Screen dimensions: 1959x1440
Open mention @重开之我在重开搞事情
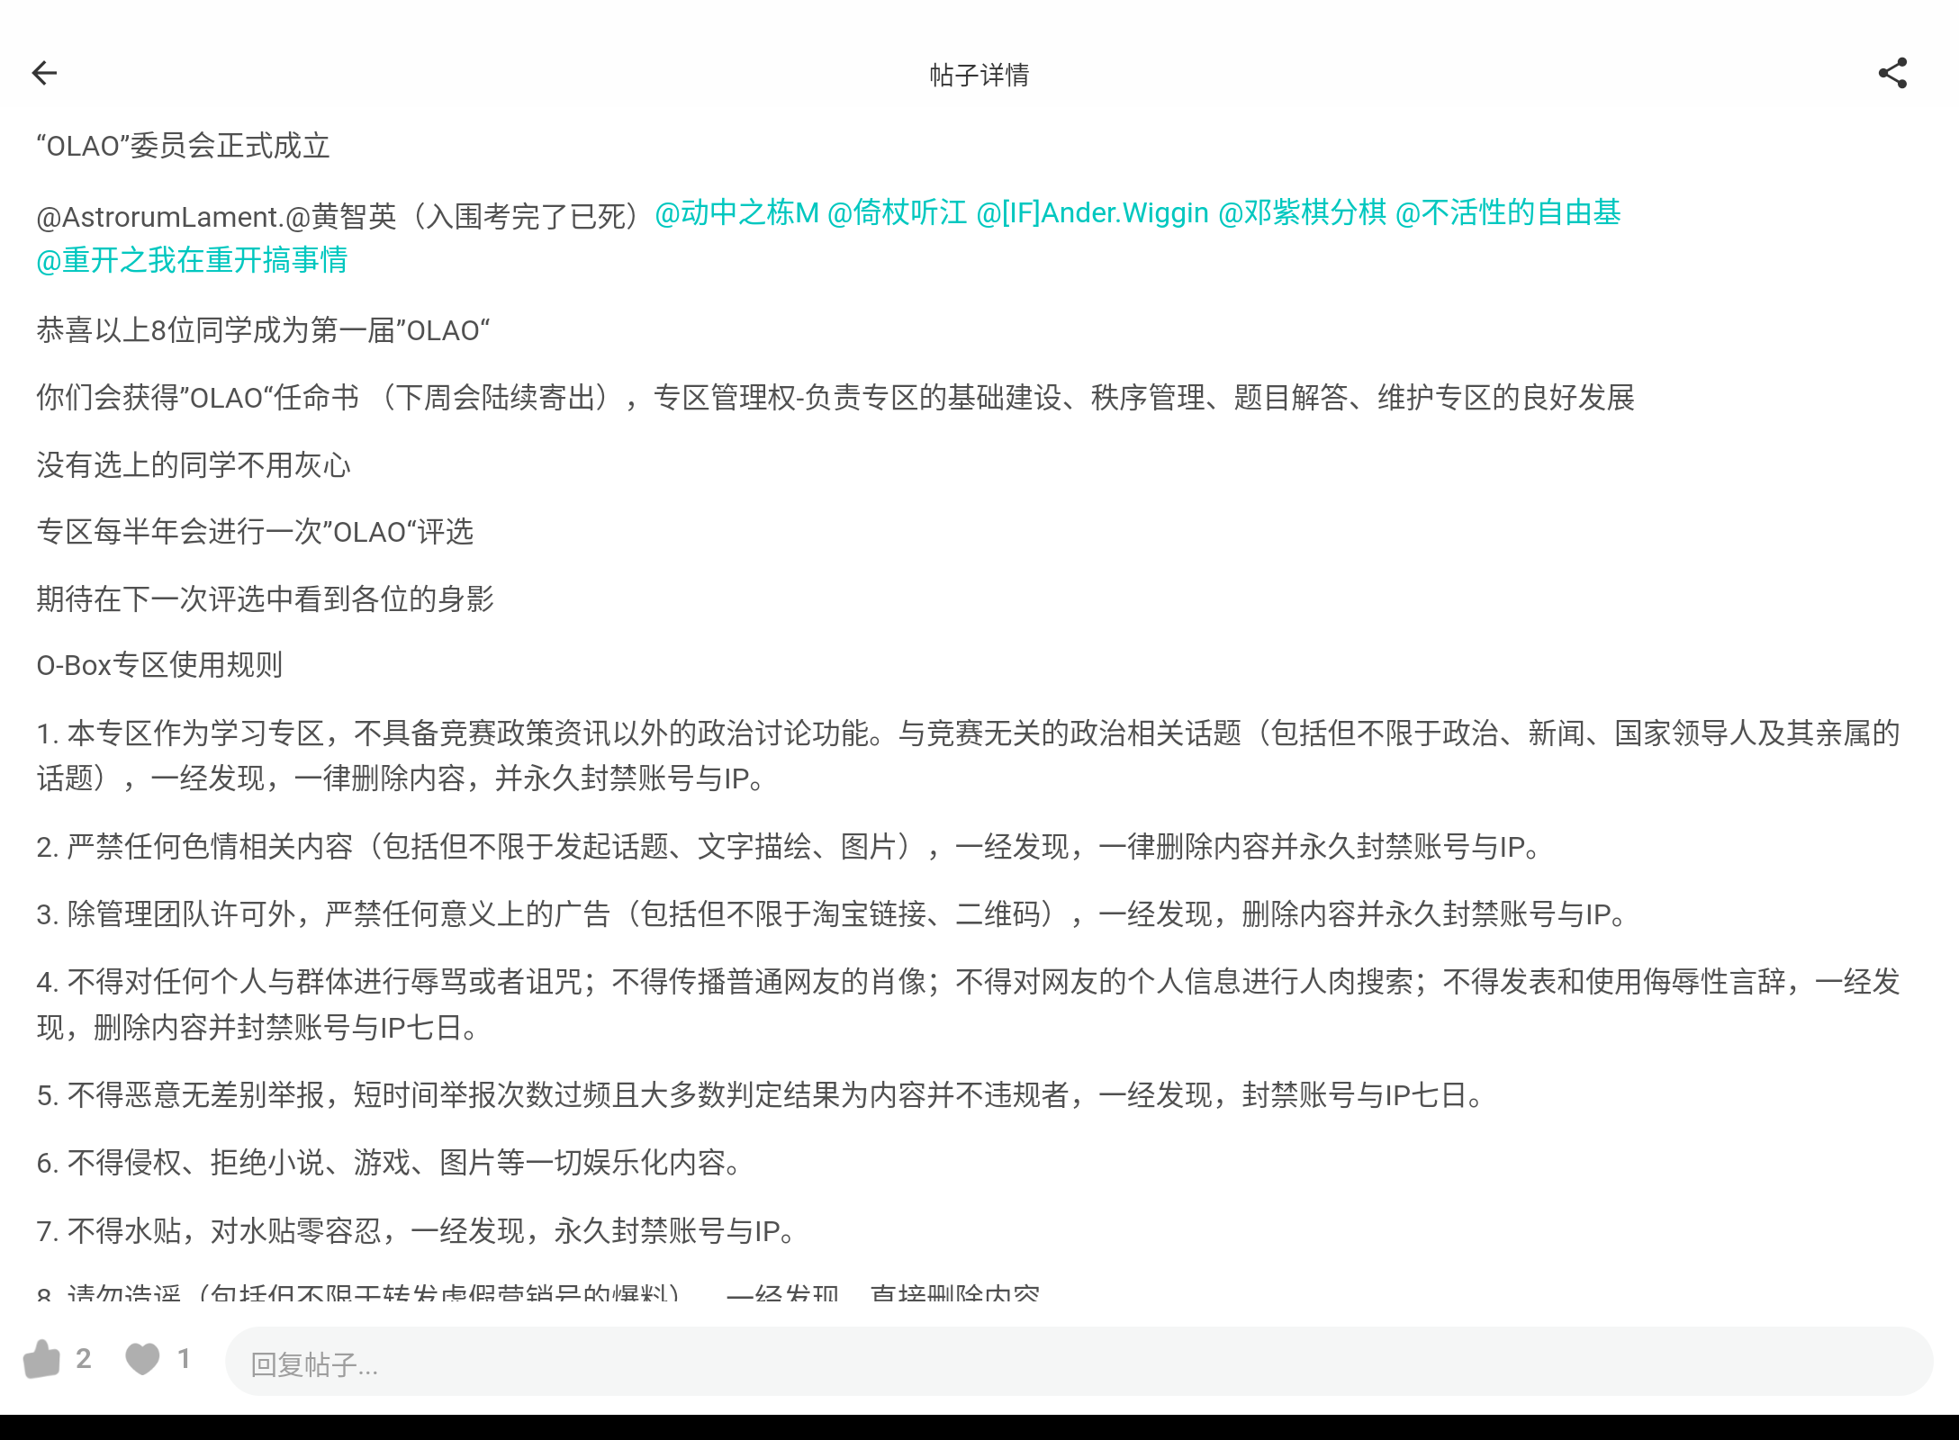192,260
